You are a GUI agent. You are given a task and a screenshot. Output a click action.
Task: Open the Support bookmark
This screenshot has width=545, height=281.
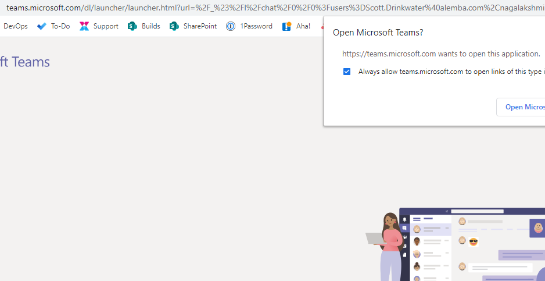[99, 26]
